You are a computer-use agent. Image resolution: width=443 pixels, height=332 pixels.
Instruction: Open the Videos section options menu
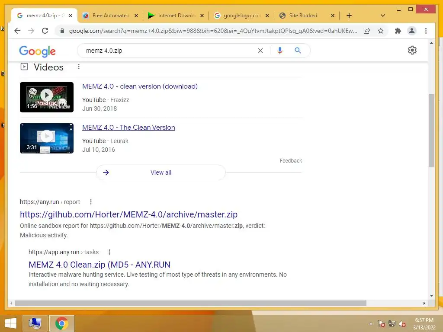point(79,67)
